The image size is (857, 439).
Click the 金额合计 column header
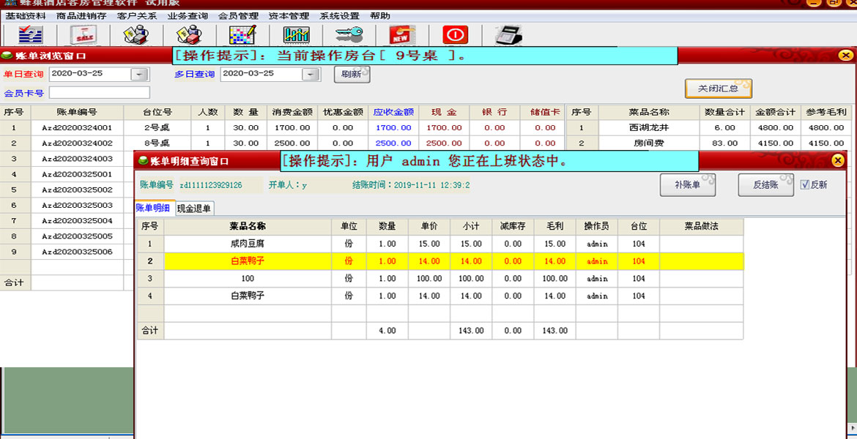point(775,112)
